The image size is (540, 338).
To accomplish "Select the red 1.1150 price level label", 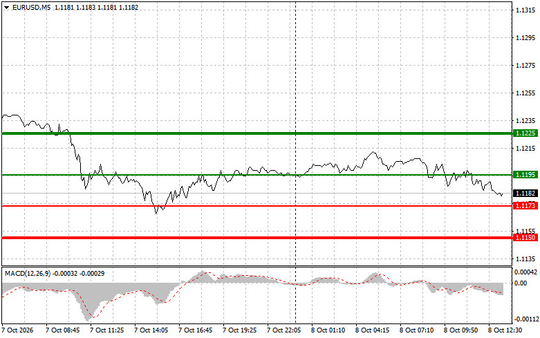I will pyautogui.click(x=525, y=238).
